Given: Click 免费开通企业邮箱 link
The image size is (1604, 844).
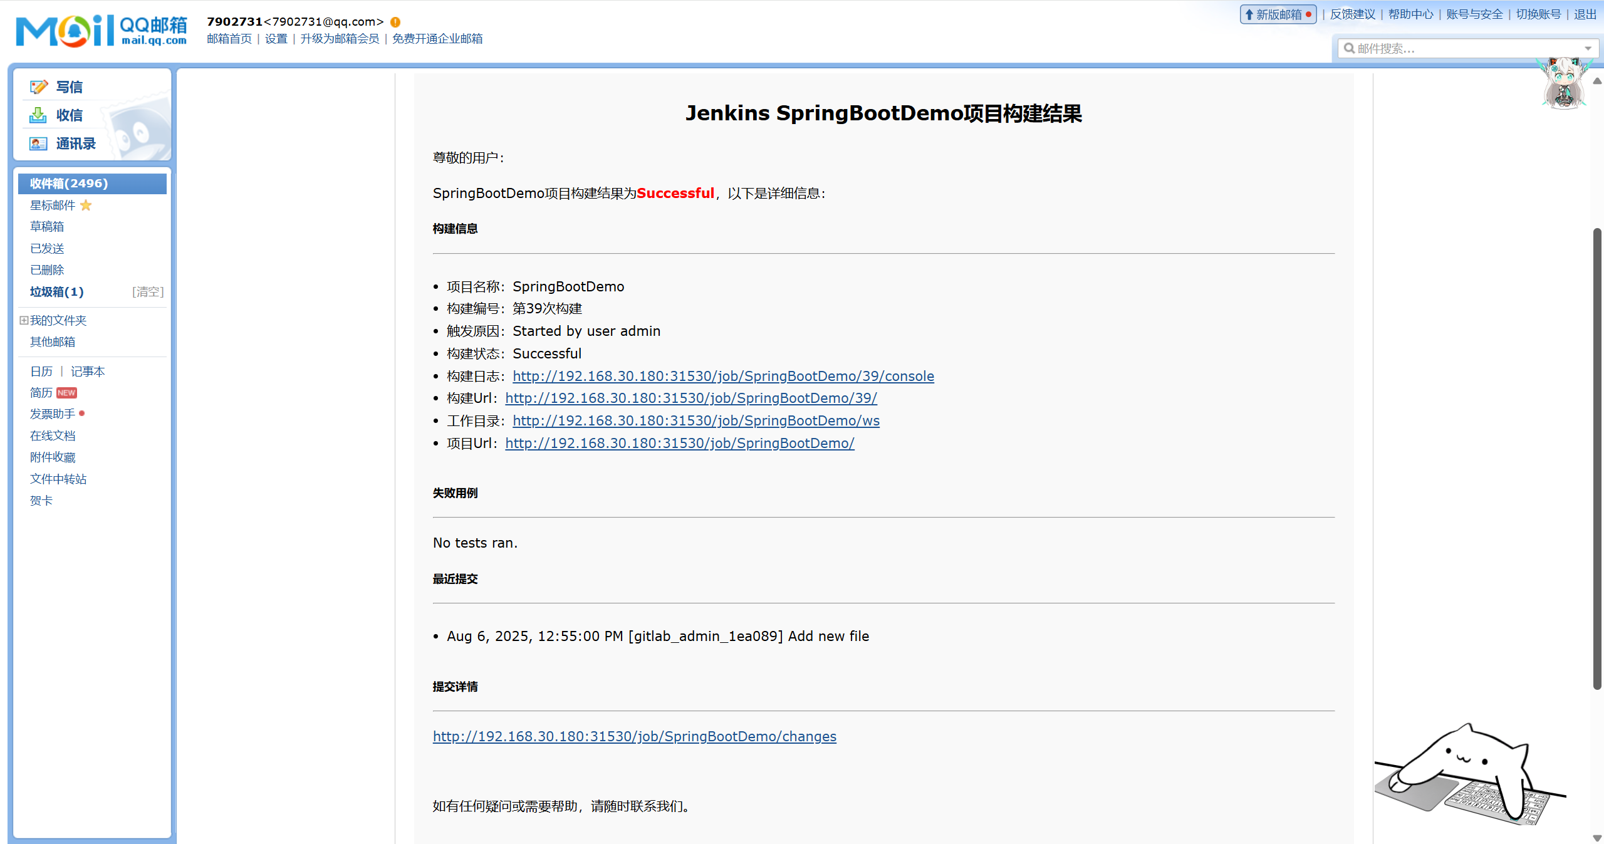Looking at the screenshot, I should pyautogui.click(x=437, y=39).
